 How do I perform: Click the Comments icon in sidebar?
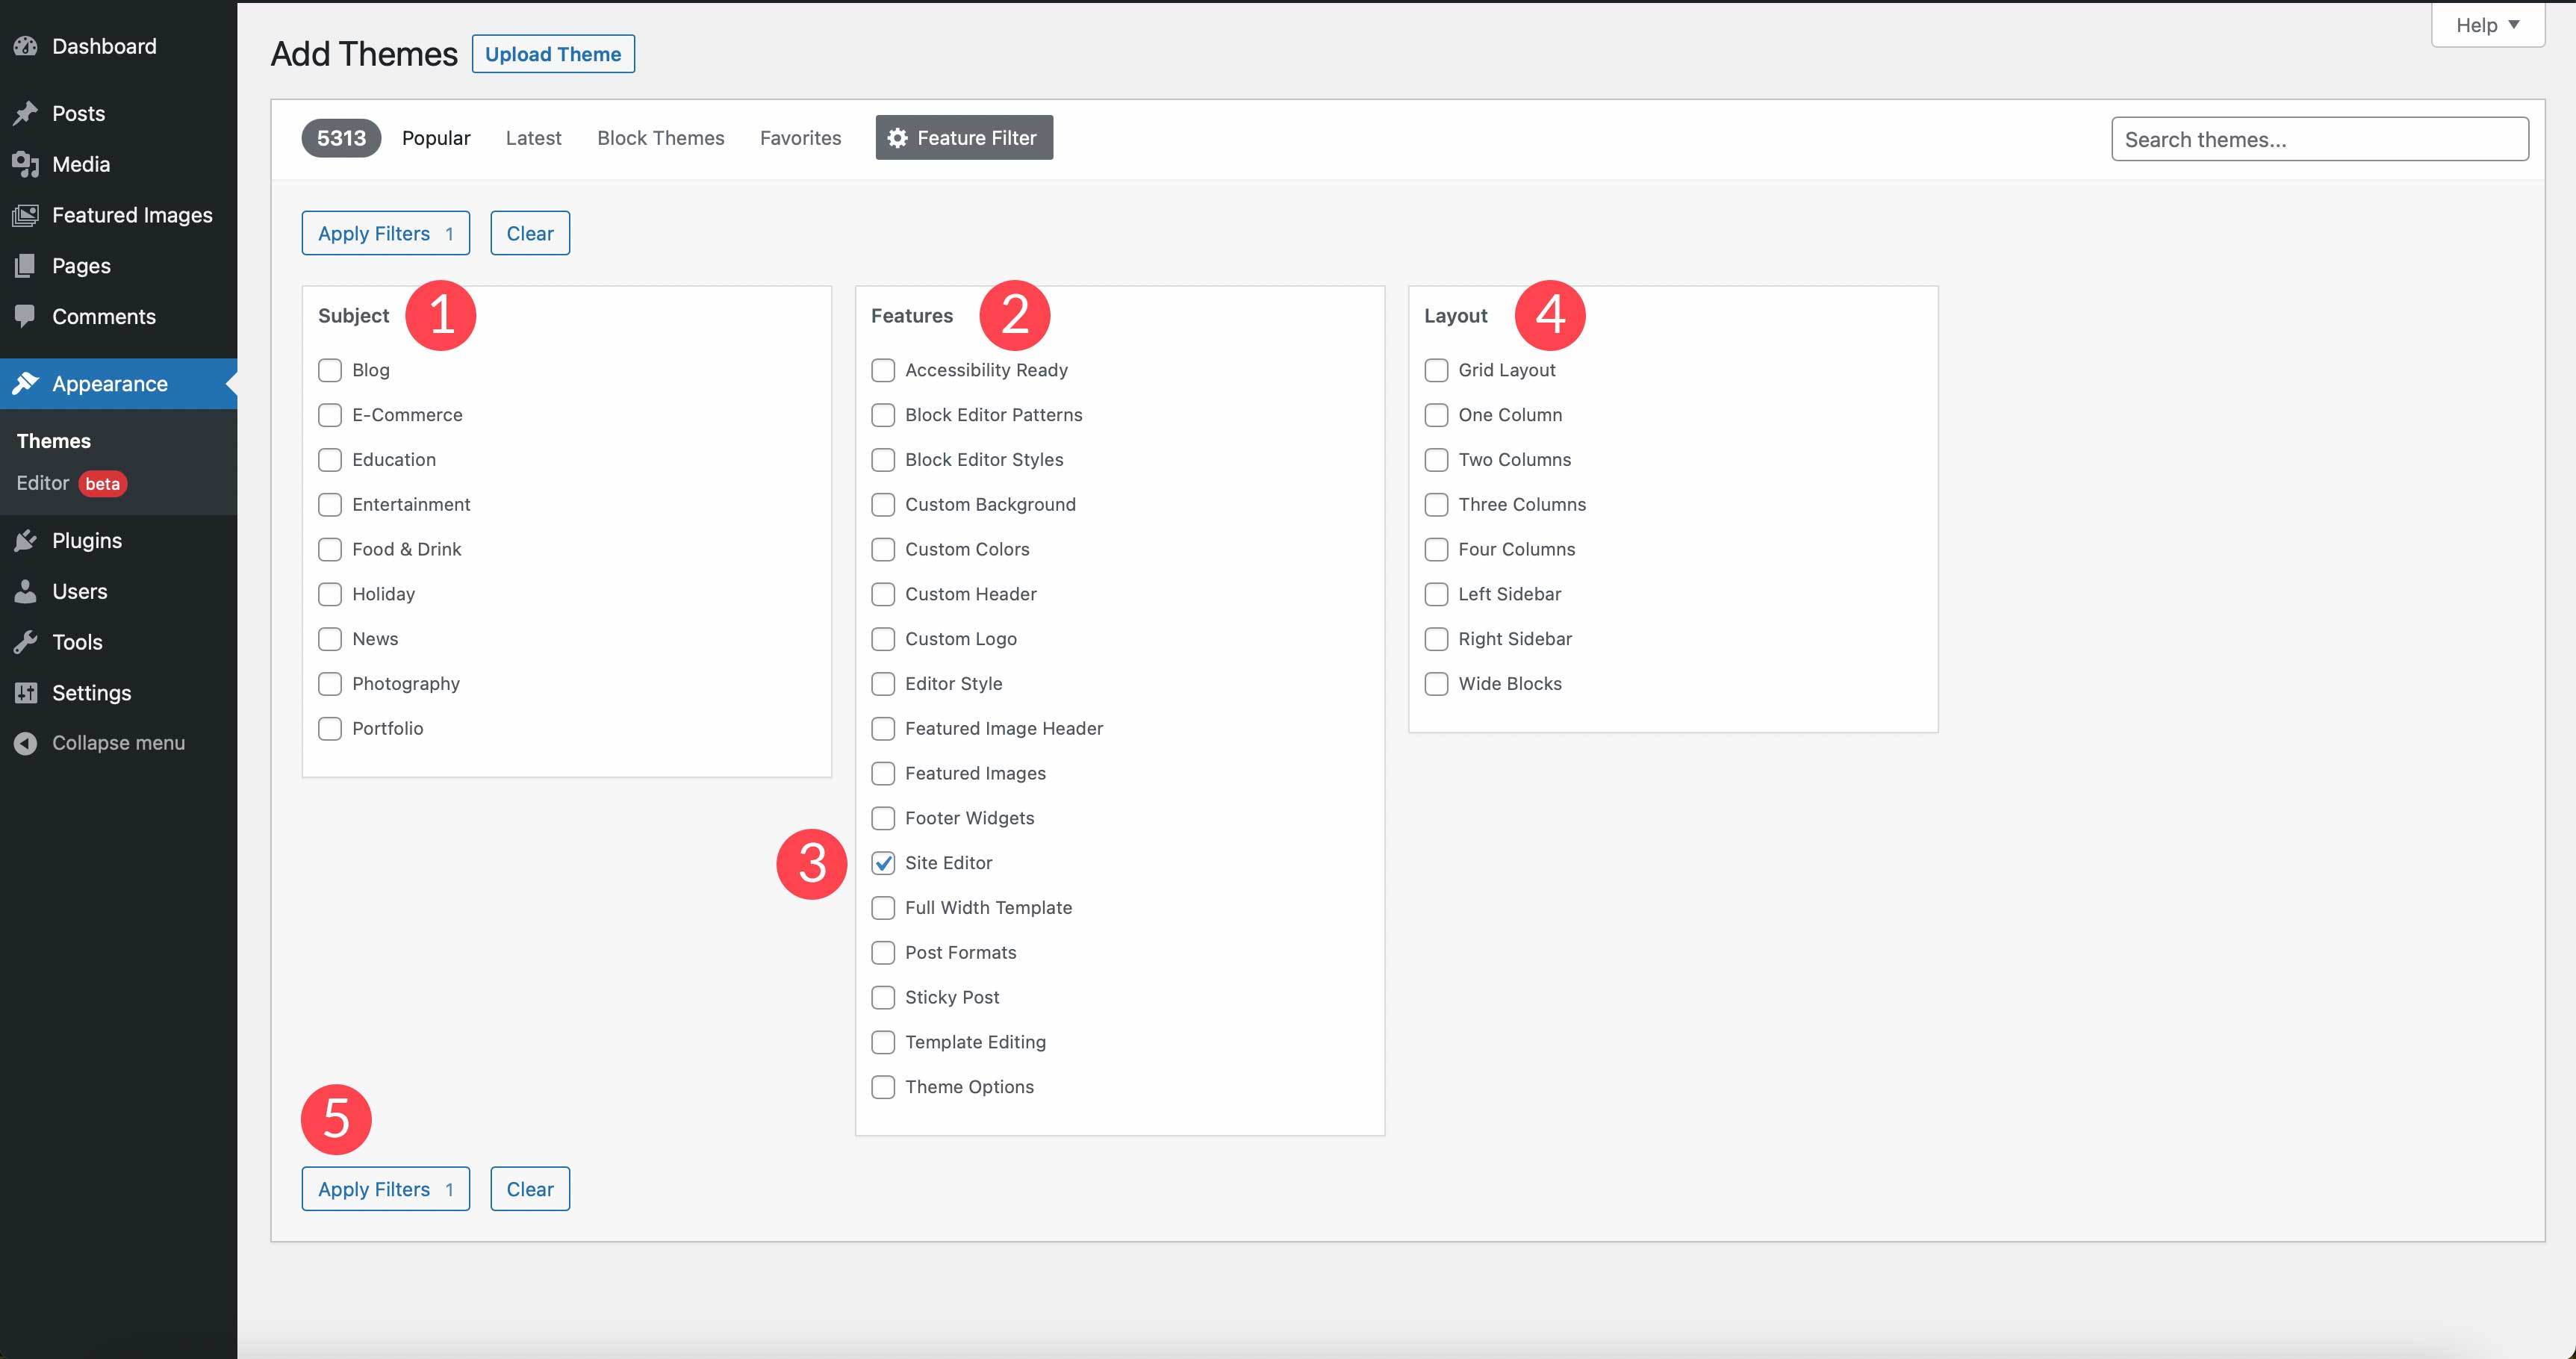pos(24,315)
